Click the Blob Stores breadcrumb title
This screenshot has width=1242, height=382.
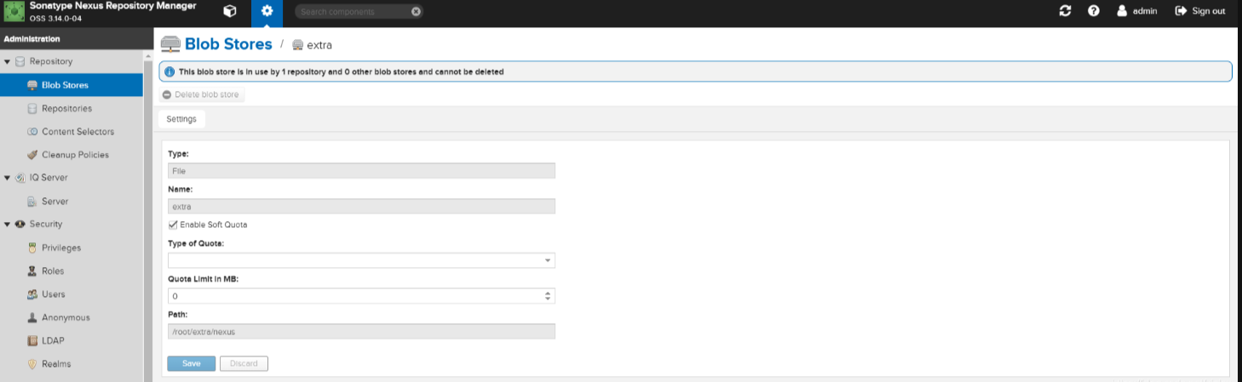pos(228,44)
